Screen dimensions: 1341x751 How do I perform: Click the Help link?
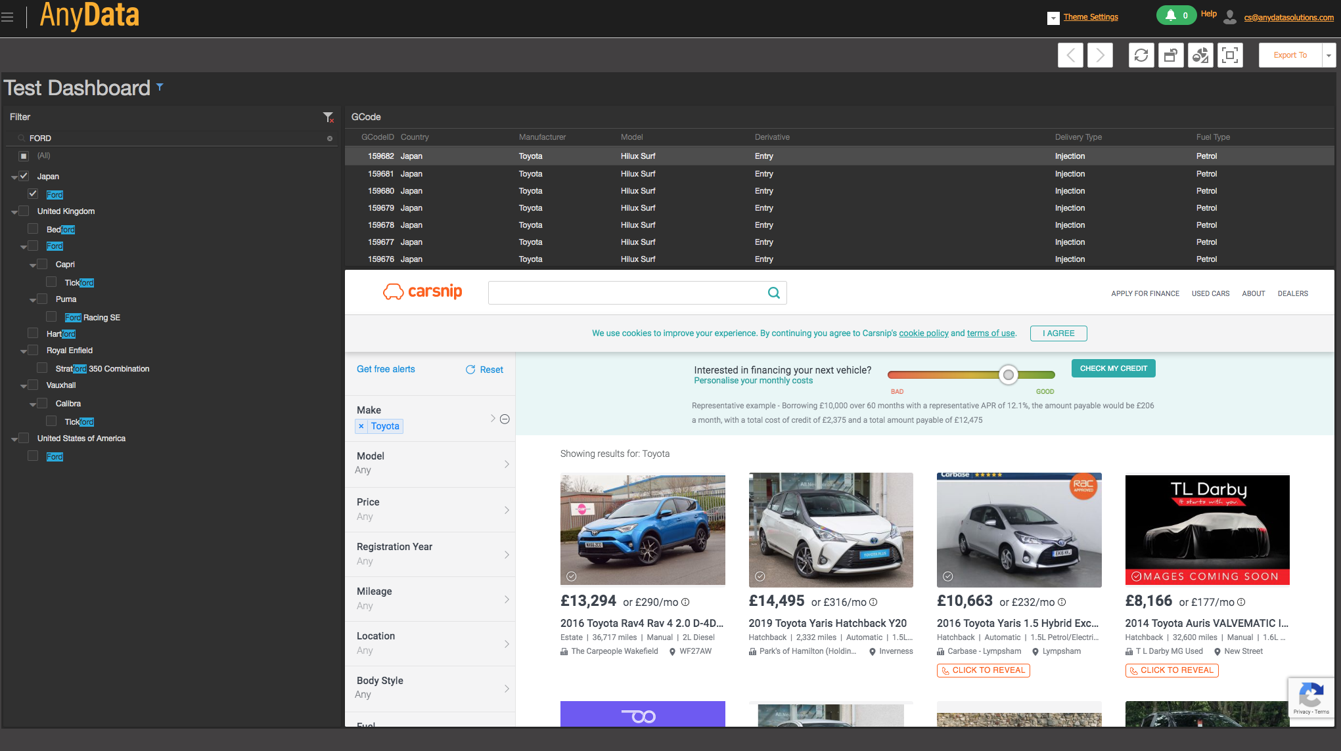[1209, 14]
